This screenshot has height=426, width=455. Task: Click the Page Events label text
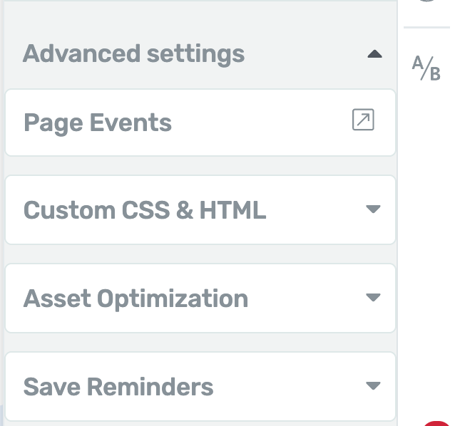(98, 123)
